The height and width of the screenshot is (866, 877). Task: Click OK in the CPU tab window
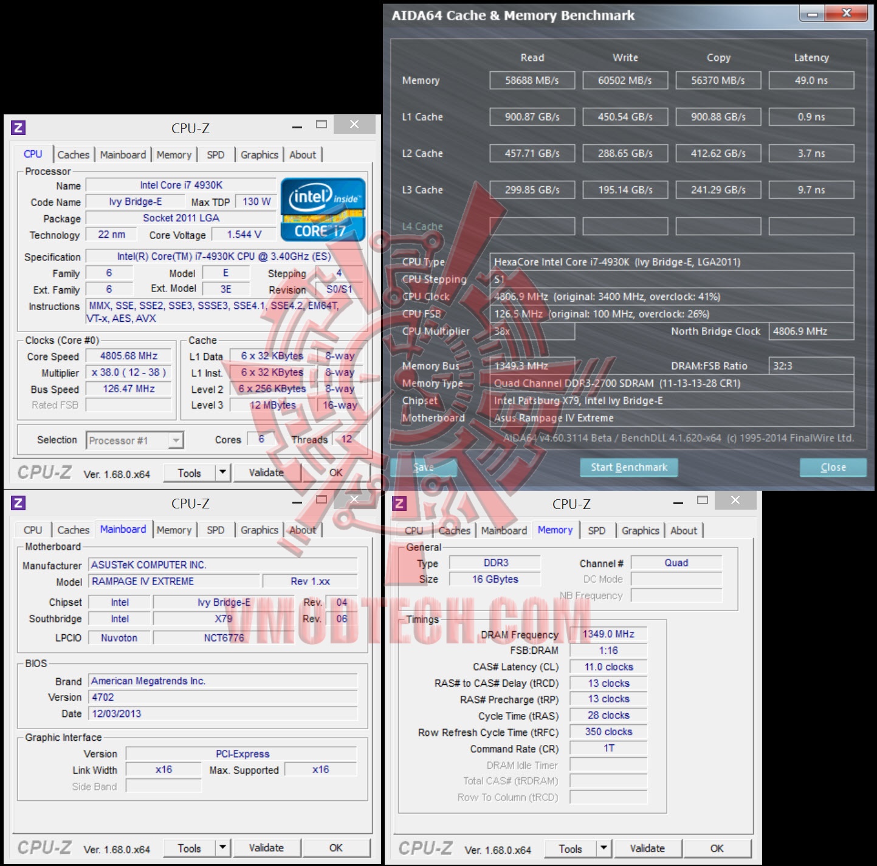click(336, 473)
